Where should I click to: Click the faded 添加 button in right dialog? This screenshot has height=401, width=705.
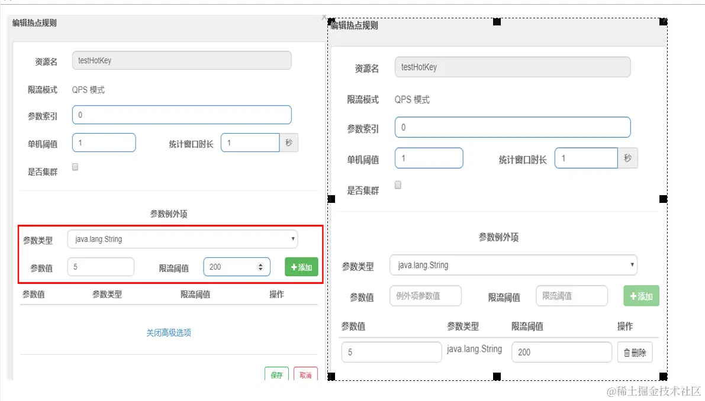(641, 296)
